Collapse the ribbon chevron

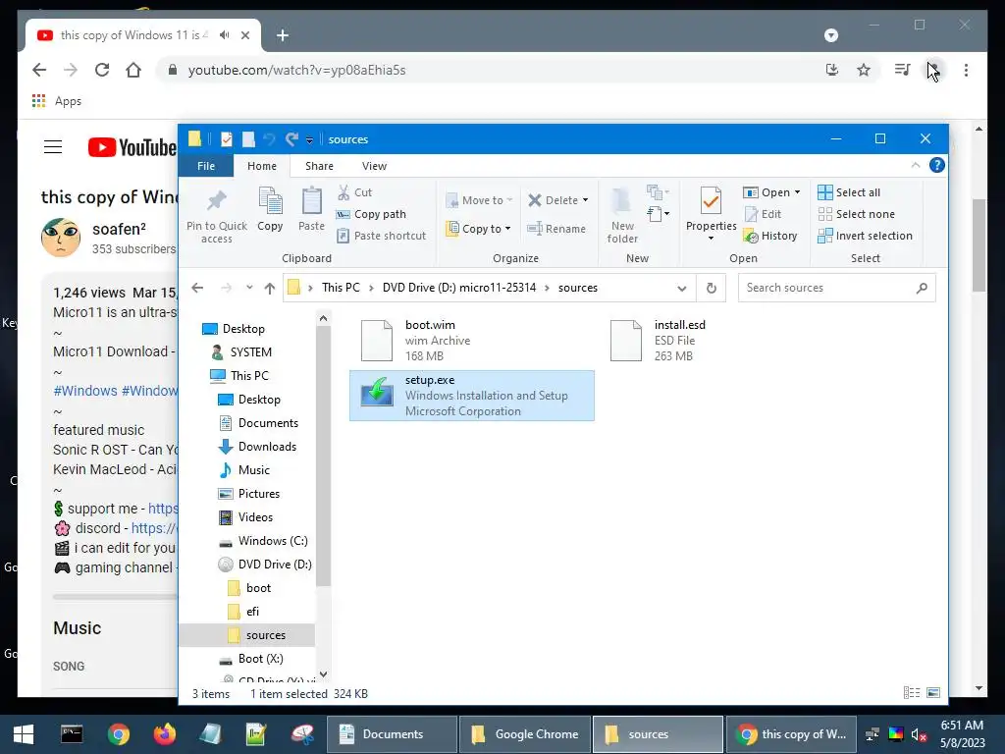coord(916,165)
